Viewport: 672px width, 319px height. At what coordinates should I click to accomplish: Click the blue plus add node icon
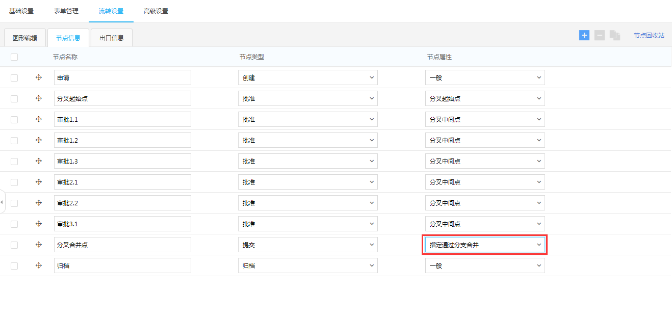[584, 35]
